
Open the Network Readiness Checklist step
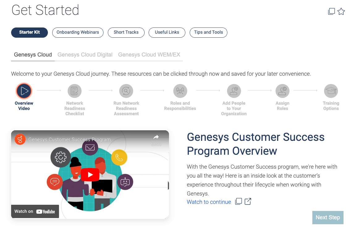[74, 91]
